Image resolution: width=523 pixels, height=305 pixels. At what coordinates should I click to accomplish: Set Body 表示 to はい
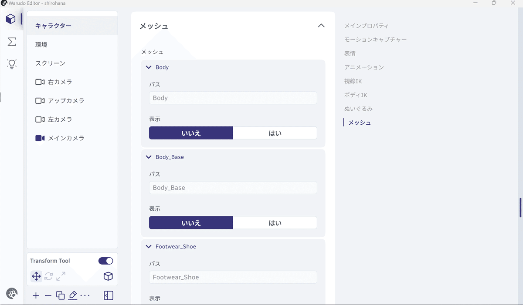(275, 133)
